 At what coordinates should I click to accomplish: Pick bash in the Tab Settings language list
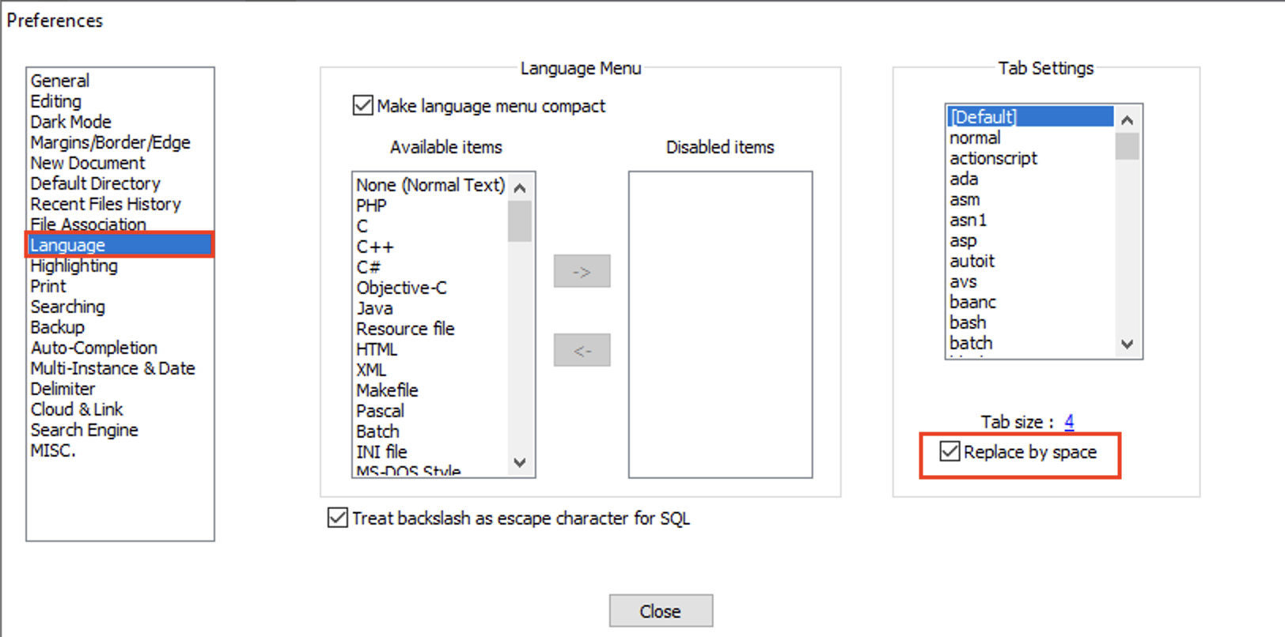[968, 322]
